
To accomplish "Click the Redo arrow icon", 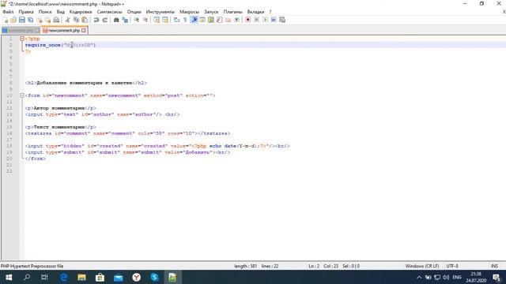I will 105,20.
